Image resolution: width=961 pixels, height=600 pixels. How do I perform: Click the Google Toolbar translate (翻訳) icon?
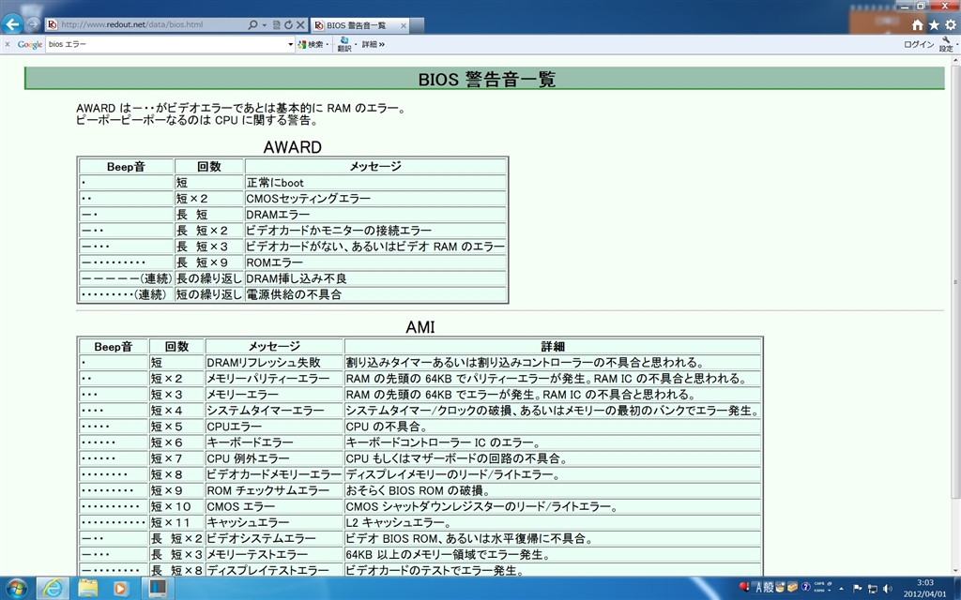(343, 44)
